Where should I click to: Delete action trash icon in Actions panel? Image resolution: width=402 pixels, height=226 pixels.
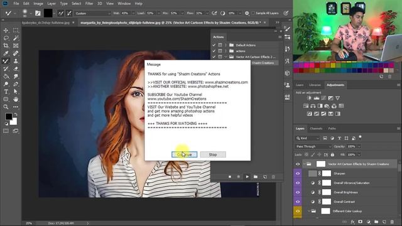273,177
